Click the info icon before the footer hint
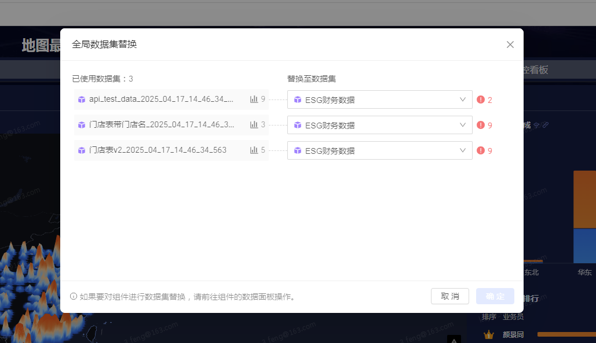The width and height of the screenshot is (596, 343). click(74, 296)
